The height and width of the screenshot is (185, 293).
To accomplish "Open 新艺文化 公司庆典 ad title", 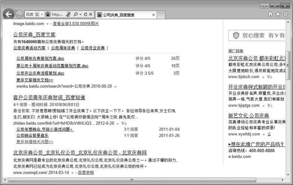I will [248, 116].
